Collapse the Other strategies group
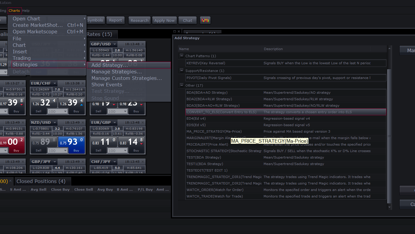 [x=182, y=85]
